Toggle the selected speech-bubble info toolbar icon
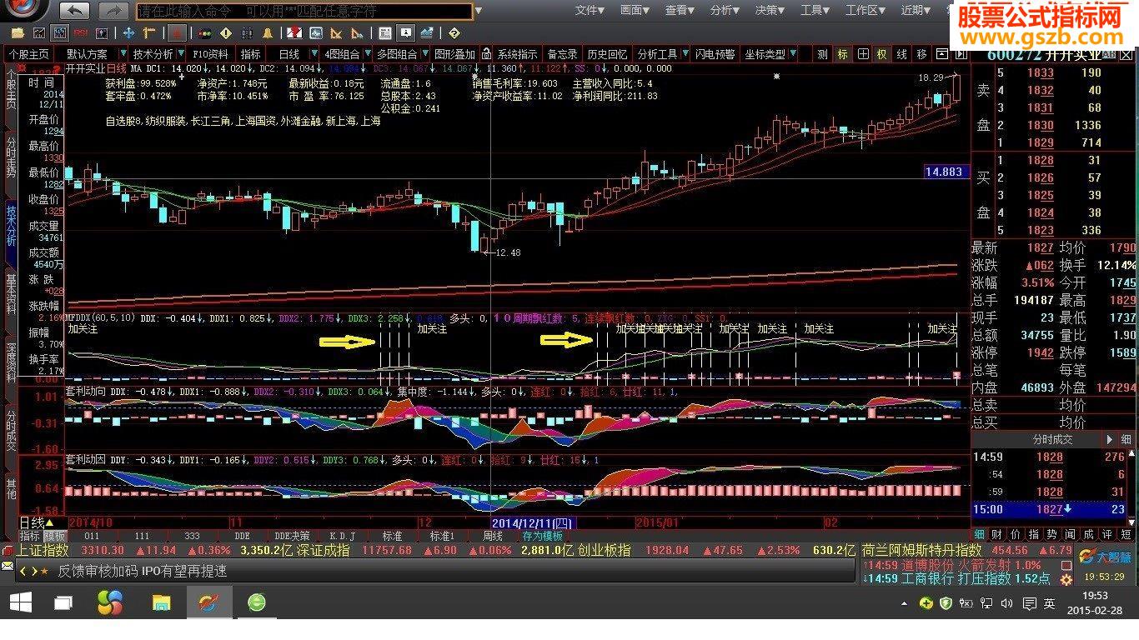Viewport: 1139px width, 640px height. point(405,33)
